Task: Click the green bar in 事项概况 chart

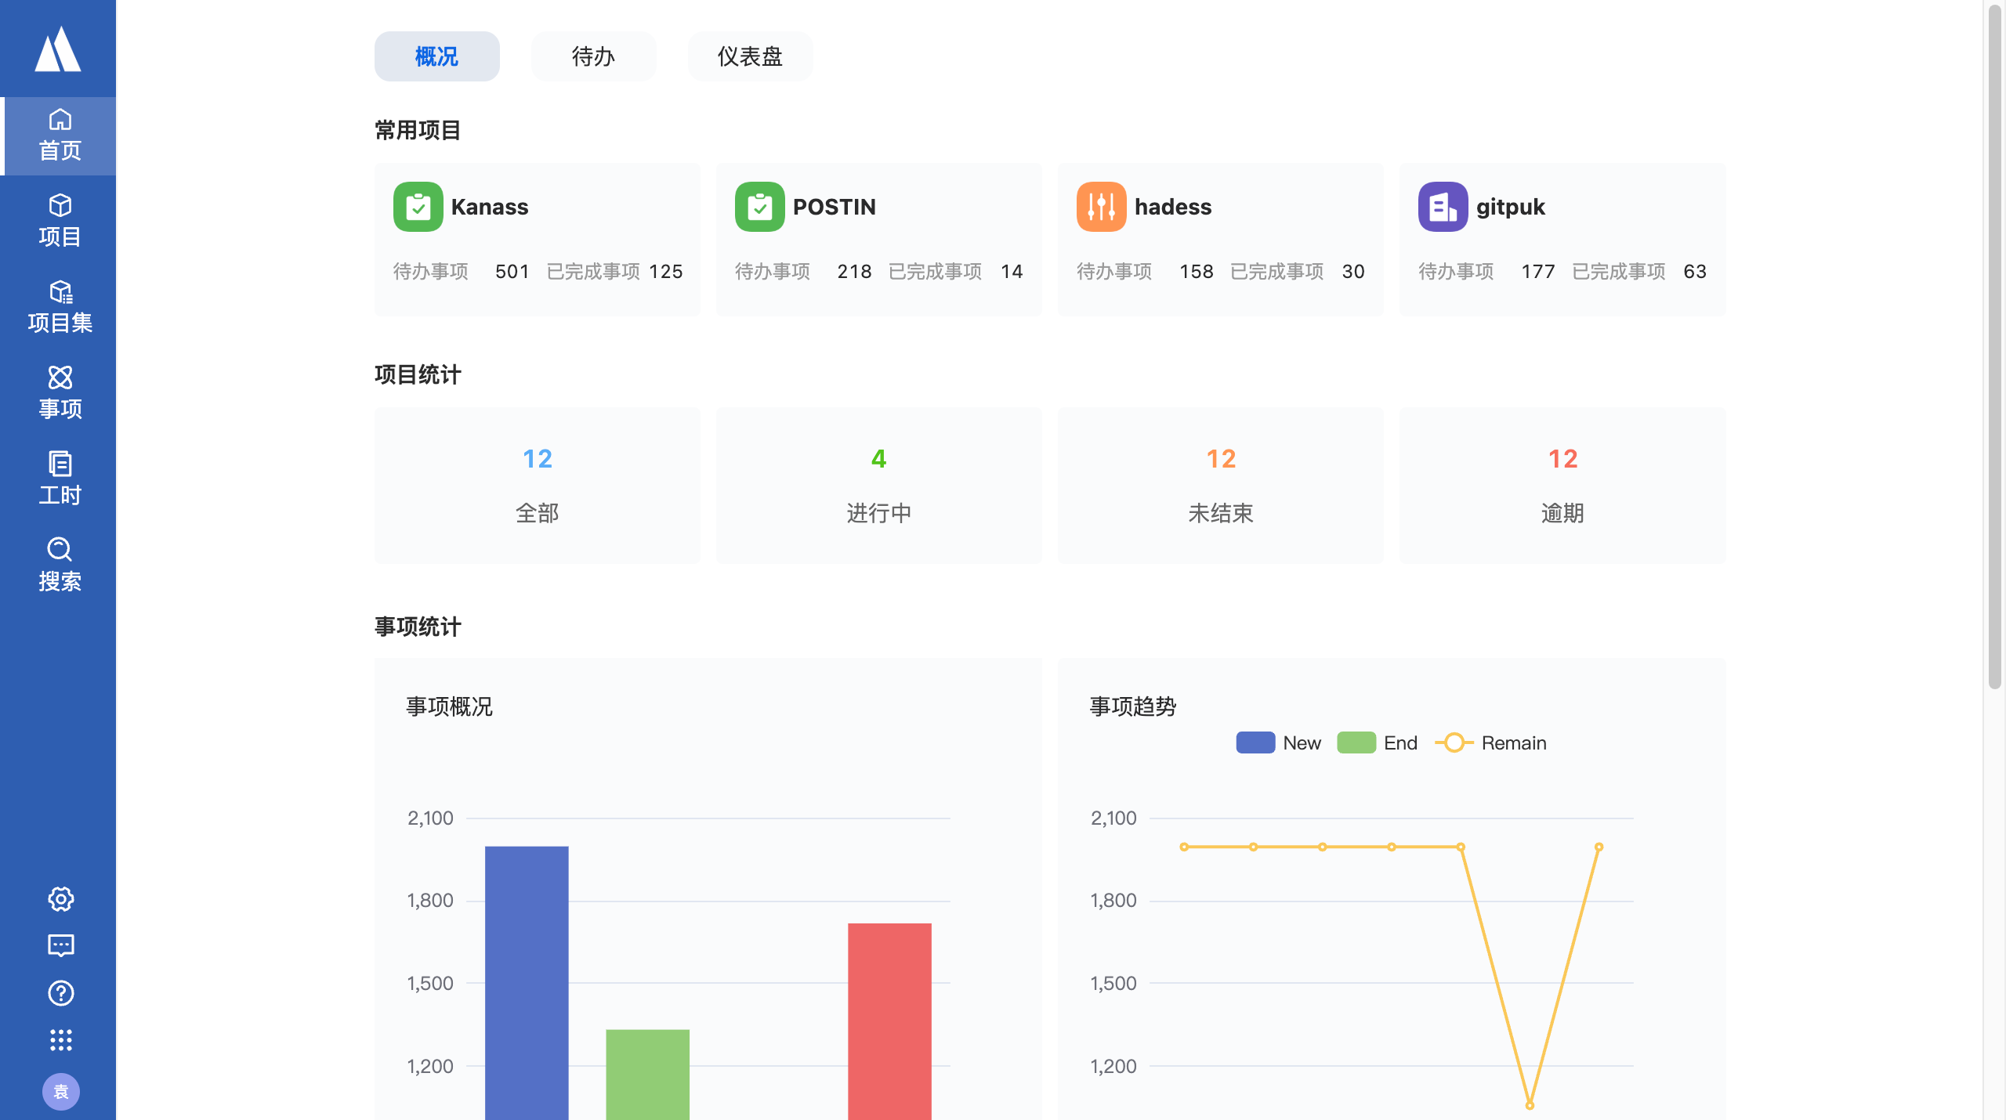Action: [647, 1075]
